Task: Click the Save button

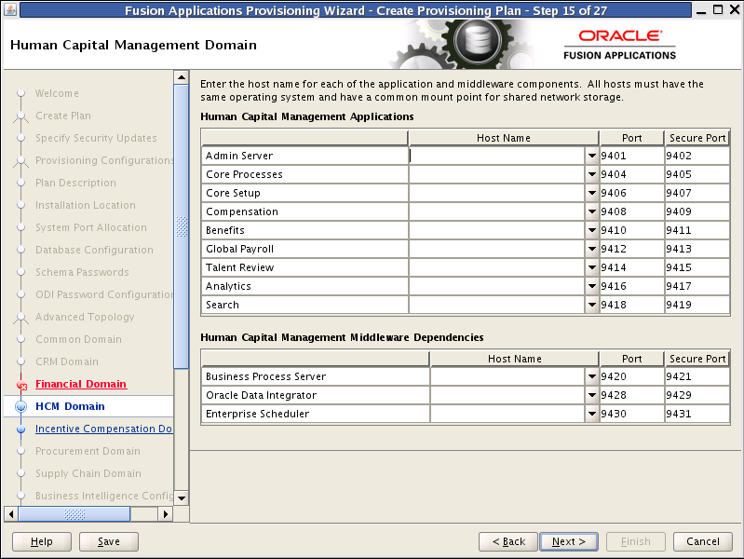Action: point(109,541)
